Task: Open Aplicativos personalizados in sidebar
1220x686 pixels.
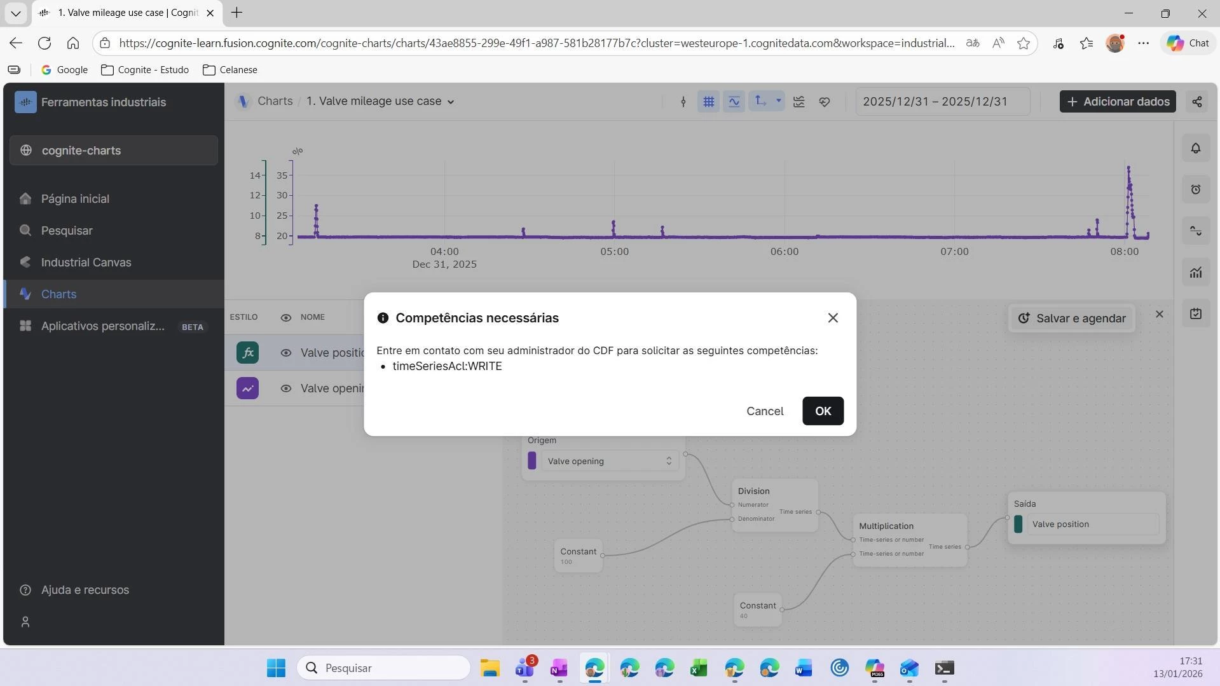Action: [114, 326]
